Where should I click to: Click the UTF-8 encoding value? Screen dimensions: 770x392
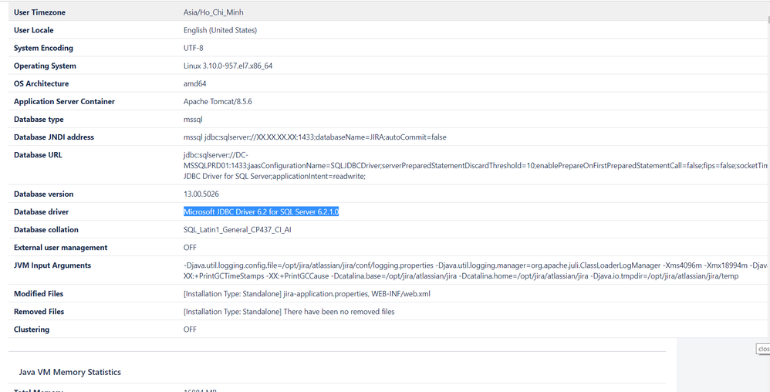tap(193, 48)
